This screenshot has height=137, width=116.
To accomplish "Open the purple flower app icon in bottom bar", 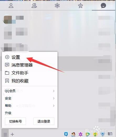I will coord(80,134).
